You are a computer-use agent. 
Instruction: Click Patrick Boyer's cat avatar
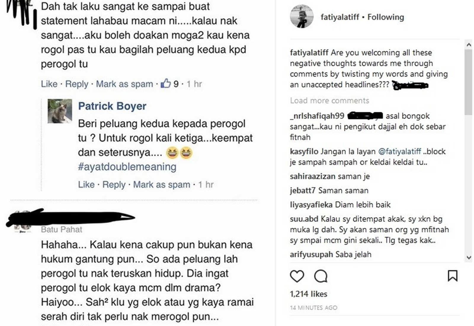click(60, 111)
